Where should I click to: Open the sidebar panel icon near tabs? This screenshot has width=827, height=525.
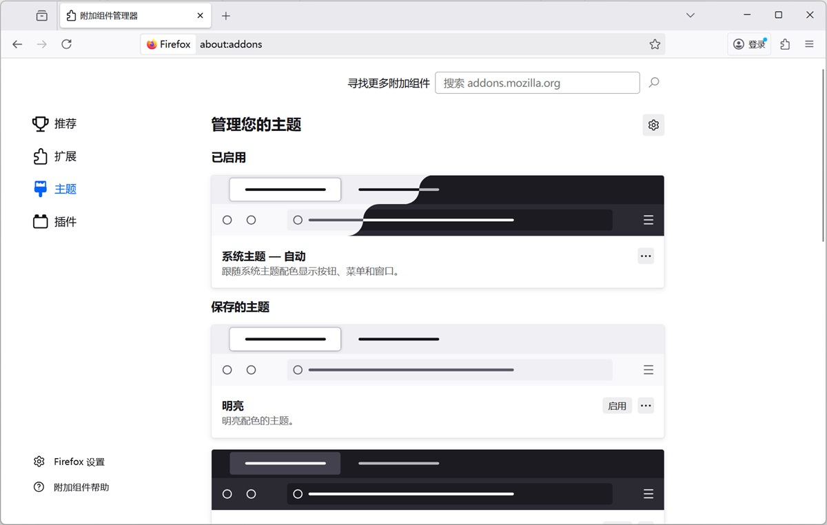(x=41, y=15)
